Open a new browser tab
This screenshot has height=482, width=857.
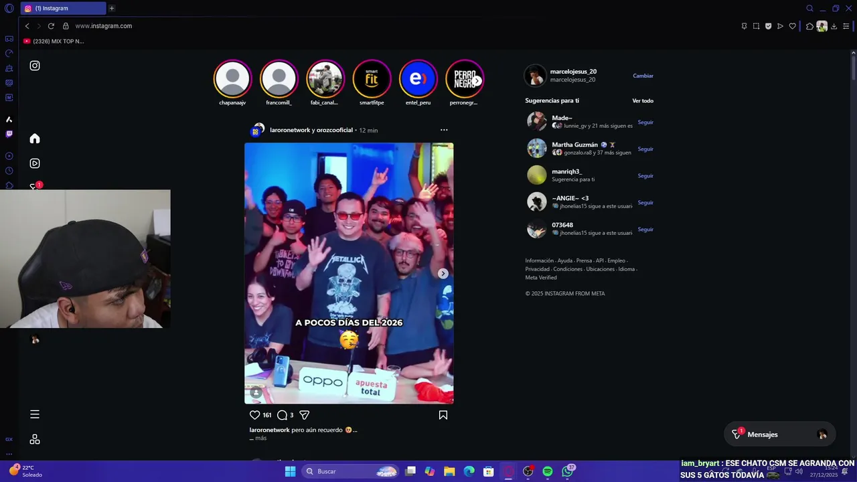click(111, 9)
